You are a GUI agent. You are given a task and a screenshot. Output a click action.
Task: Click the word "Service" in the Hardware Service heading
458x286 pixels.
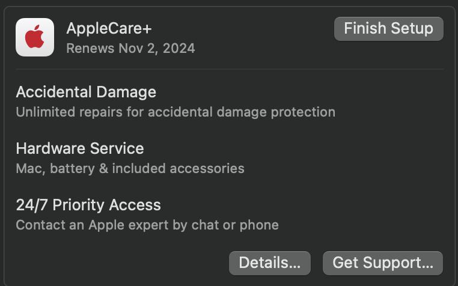(118, 148)
